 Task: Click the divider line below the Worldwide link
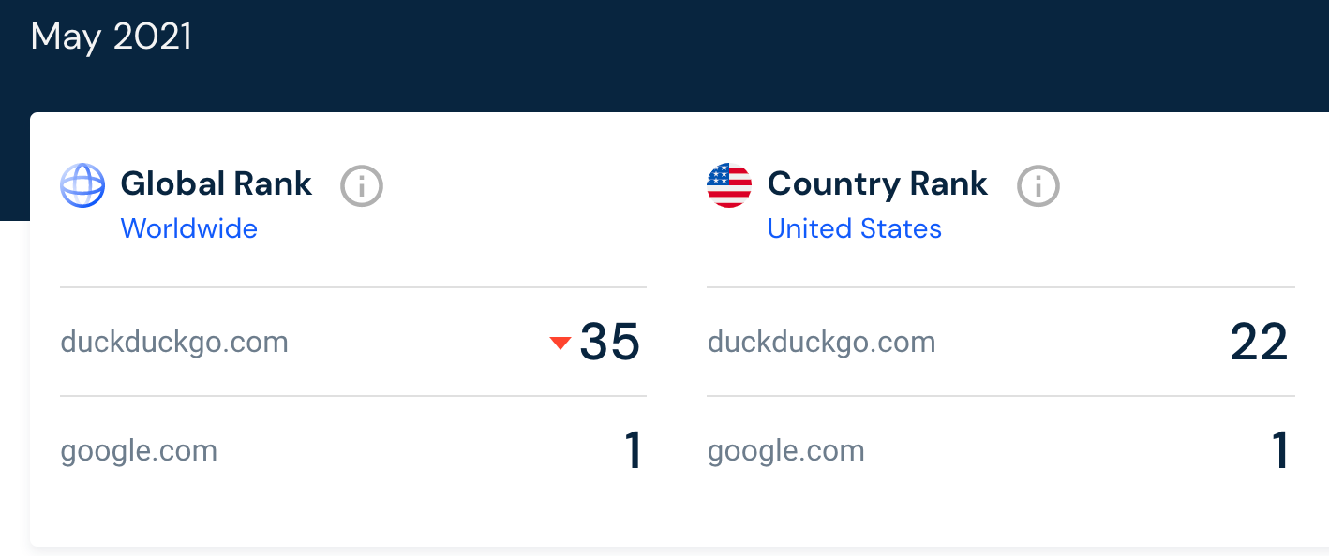(x=352, y=287)
